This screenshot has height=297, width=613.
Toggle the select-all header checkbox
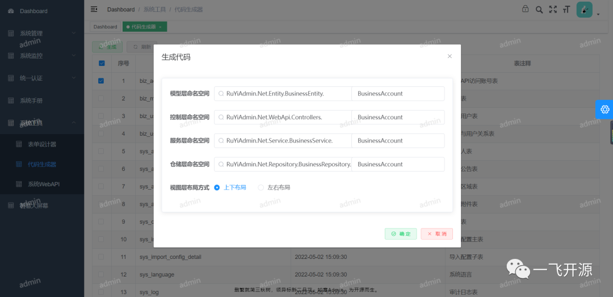[101, 64]
